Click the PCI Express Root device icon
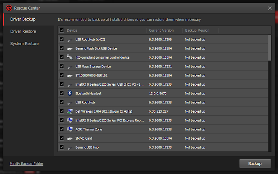278x174 pixels. click(x=69, y=120)
